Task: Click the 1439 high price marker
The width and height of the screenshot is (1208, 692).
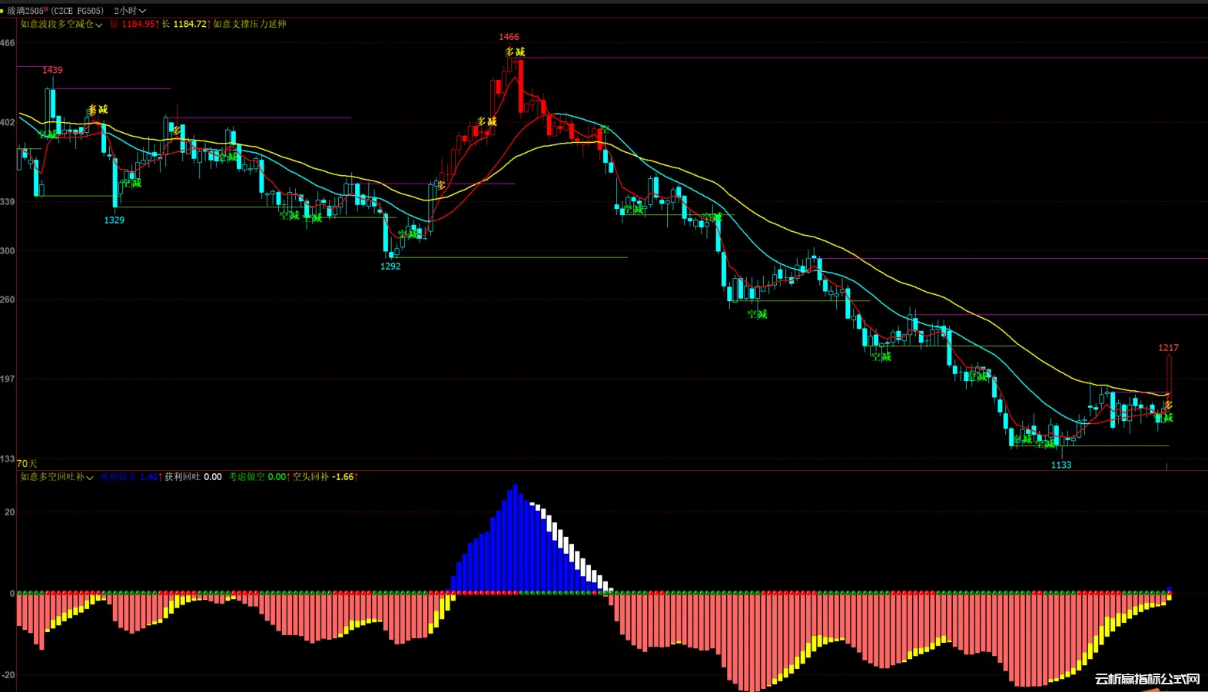Action: pyautogui.click(x=52, y=70)
